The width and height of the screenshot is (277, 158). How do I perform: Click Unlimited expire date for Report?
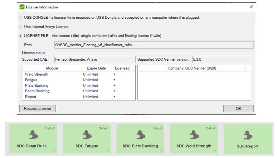point(91,97)
